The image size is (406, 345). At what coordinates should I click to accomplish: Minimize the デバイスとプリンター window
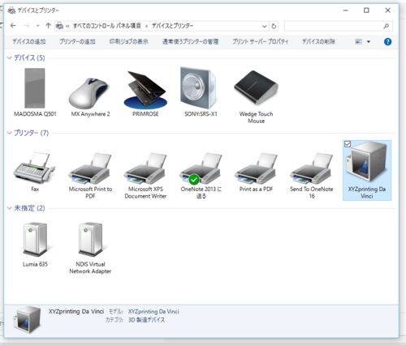pos(346,11)
